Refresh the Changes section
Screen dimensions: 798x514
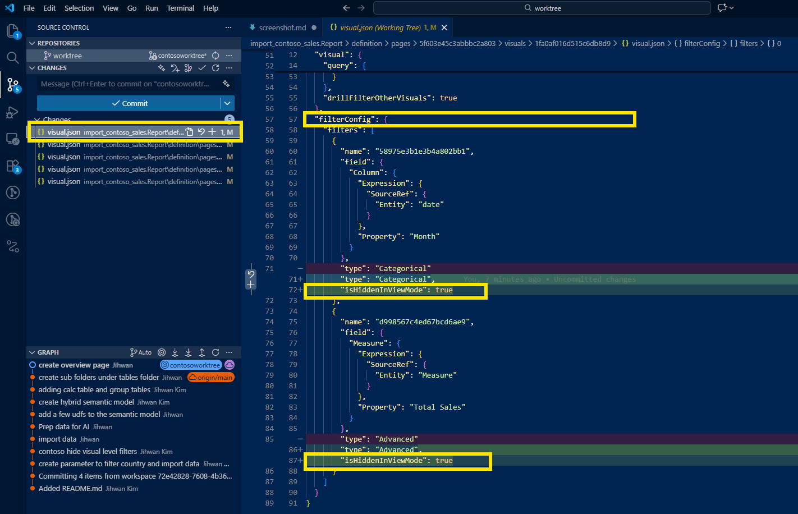pyautogui.click(x=215, y=68)
